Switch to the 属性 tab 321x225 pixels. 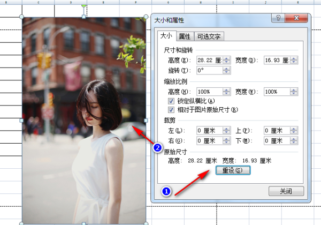click(x=185, y=36)
